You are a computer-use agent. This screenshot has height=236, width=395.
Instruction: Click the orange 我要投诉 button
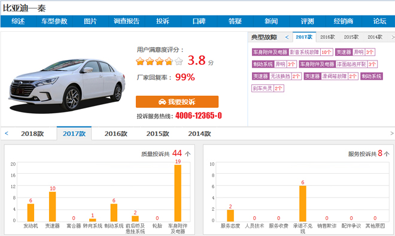pos(177,102)
